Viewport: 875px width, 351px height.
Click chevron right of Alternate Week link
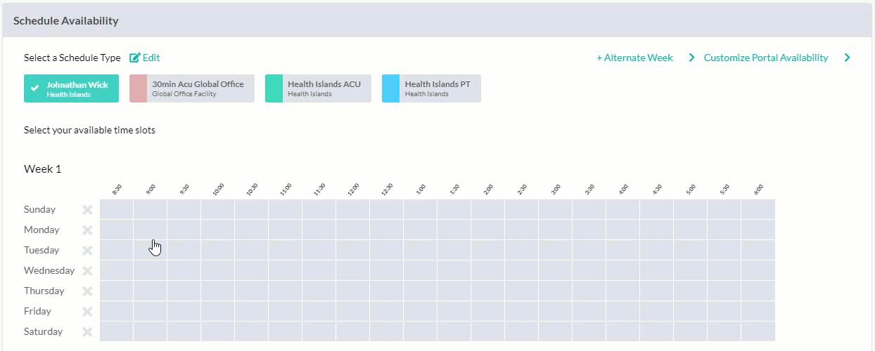tap(691, 58)
